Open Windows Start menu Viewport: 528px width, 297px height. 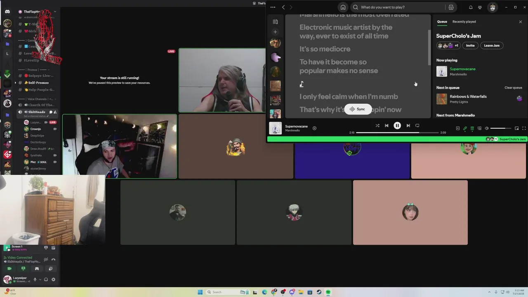pyautogui.click(x=200, y=292)
